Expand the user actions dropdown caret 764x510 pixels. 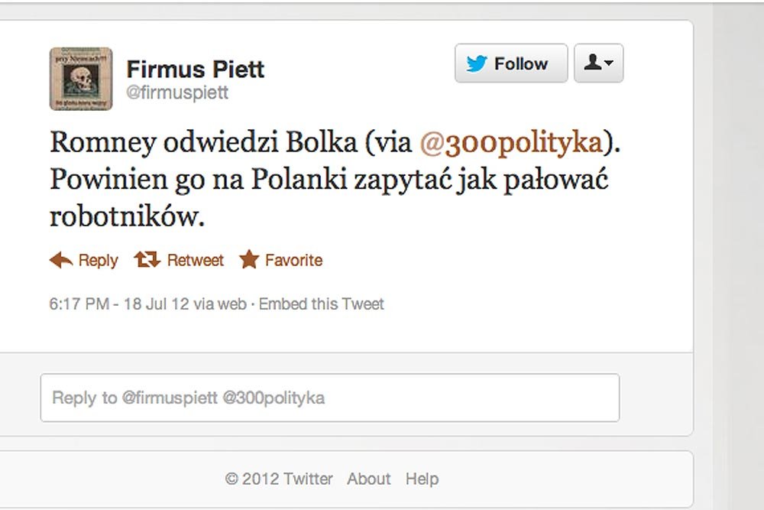click(x=609, y=63)
